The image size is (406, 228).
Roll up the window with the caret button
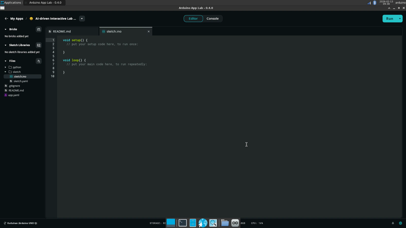pyautogui.click(x=389, y=8)
